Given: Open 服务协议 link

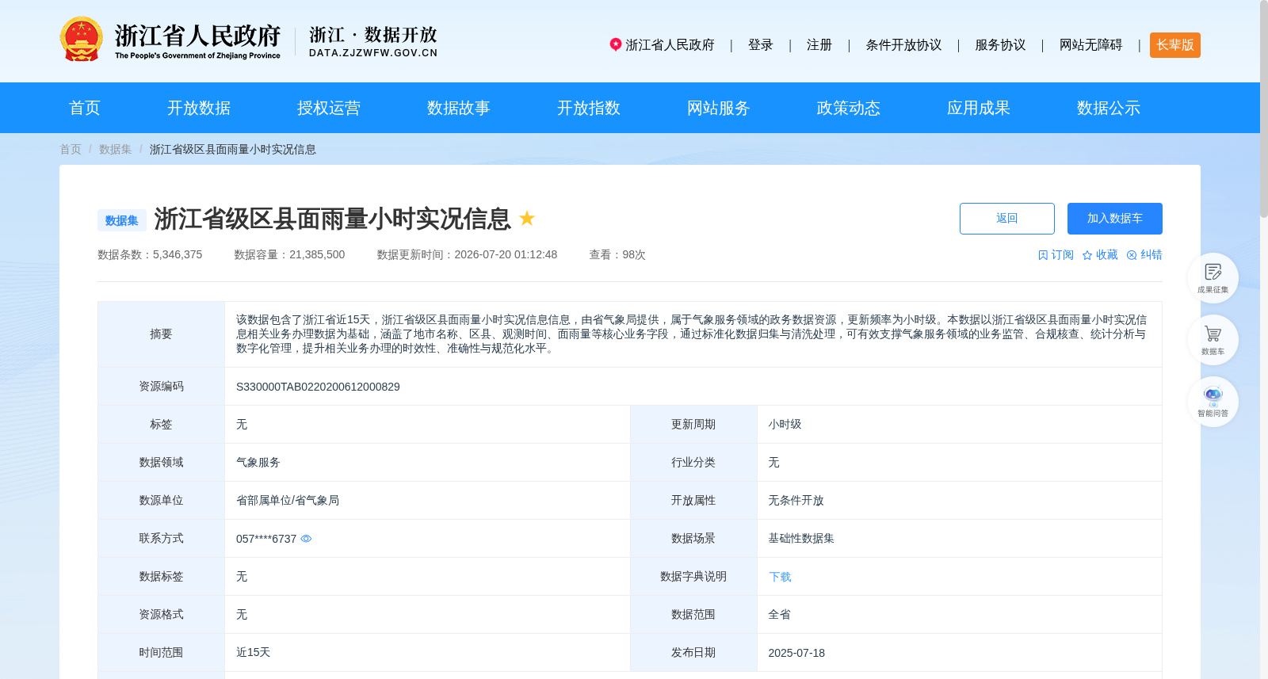Looking at the screenshot, I should (x=1000, y=45).
